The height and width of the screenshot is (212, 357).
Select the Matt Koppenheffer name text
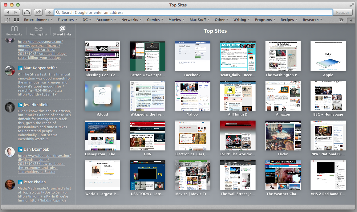40,68
